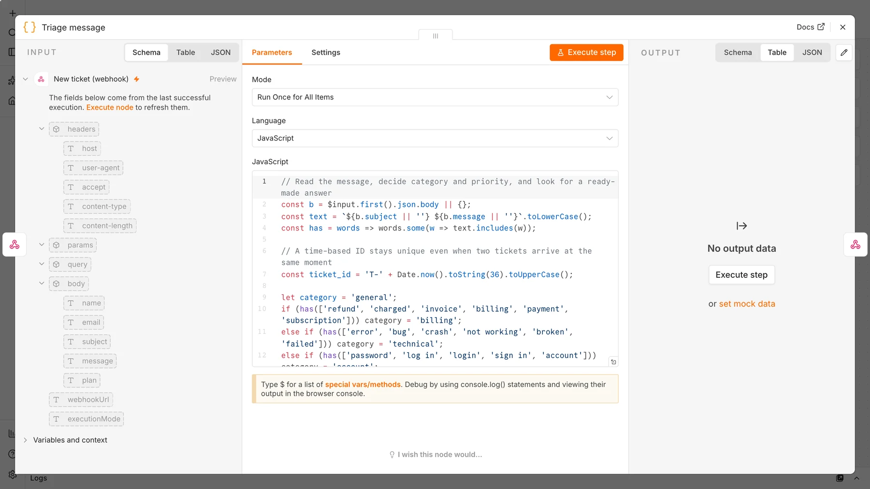Select the host field pill
The width and height of the screenshot is (870, 489).
point(82,148)
